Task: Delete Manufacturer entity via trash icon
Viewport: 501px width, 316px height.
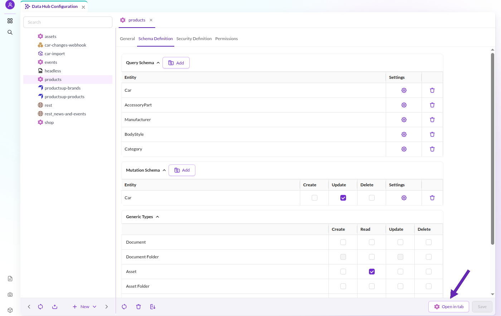Action: click(432, 120)
